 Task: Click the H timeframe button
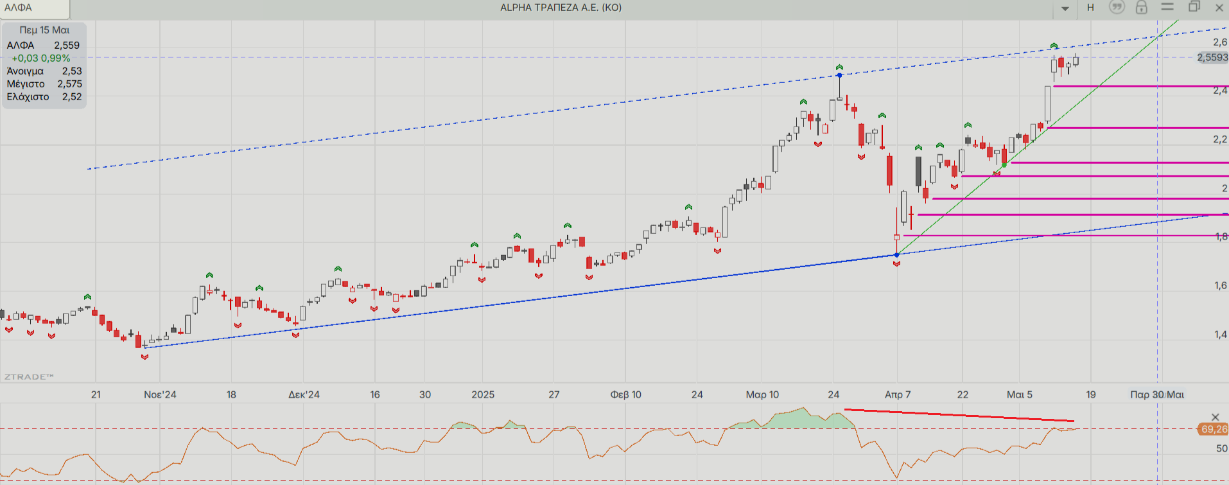coord(1090,8)
